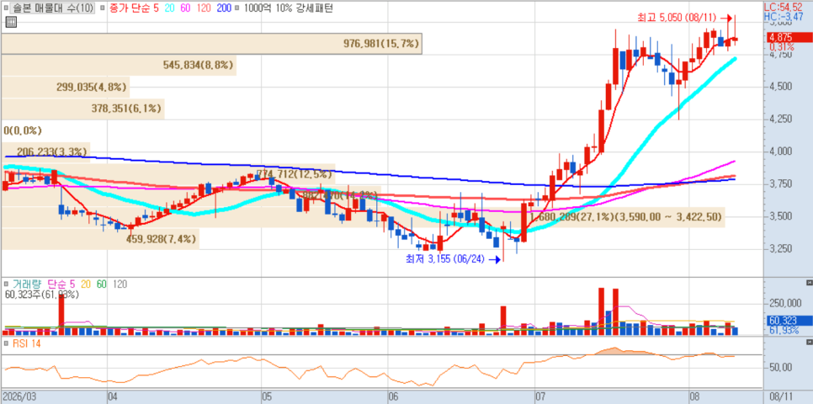Toggle the small square before 솔본 매물대 수(10)
Viewport: 813px width, 404px height.
(6, 8)
